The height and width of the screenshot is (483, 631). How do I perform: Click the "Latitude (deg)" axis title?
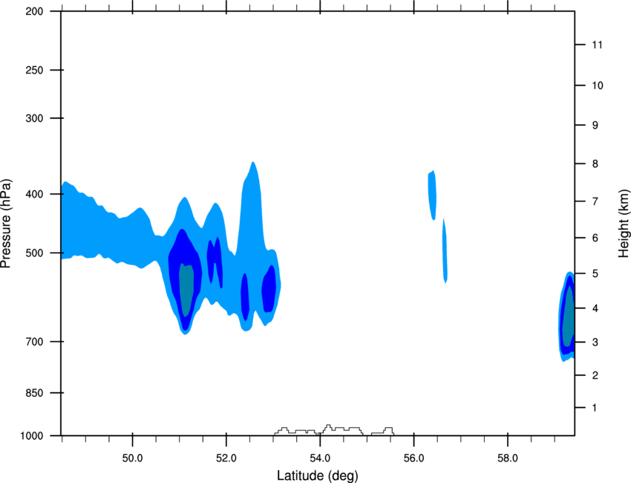click(x=318, y=476)
